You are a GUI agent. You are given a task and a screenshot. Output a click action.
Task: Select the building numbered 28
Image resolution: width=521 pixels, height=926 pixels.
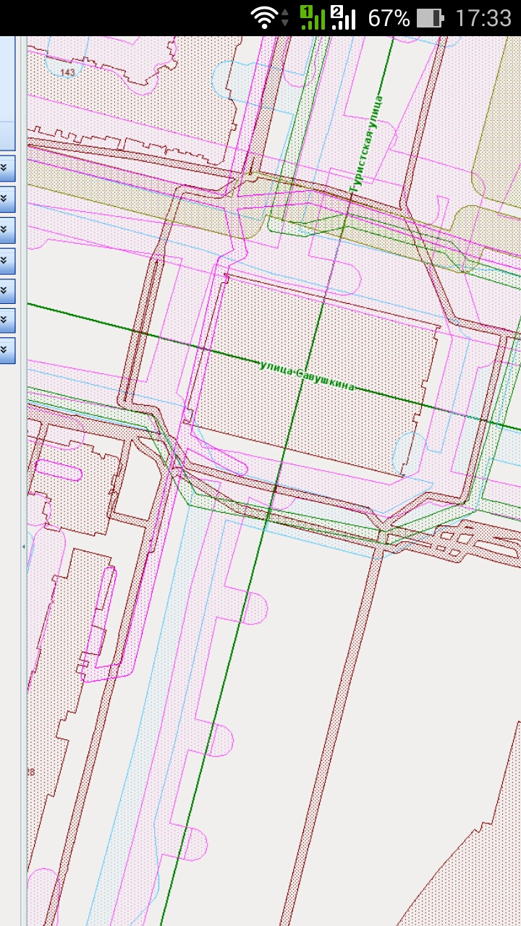pyautogui.click(x=30, y=773)
